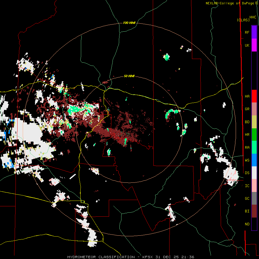
Task: Click the 'DS' legend label
Action: coord(247,173)
